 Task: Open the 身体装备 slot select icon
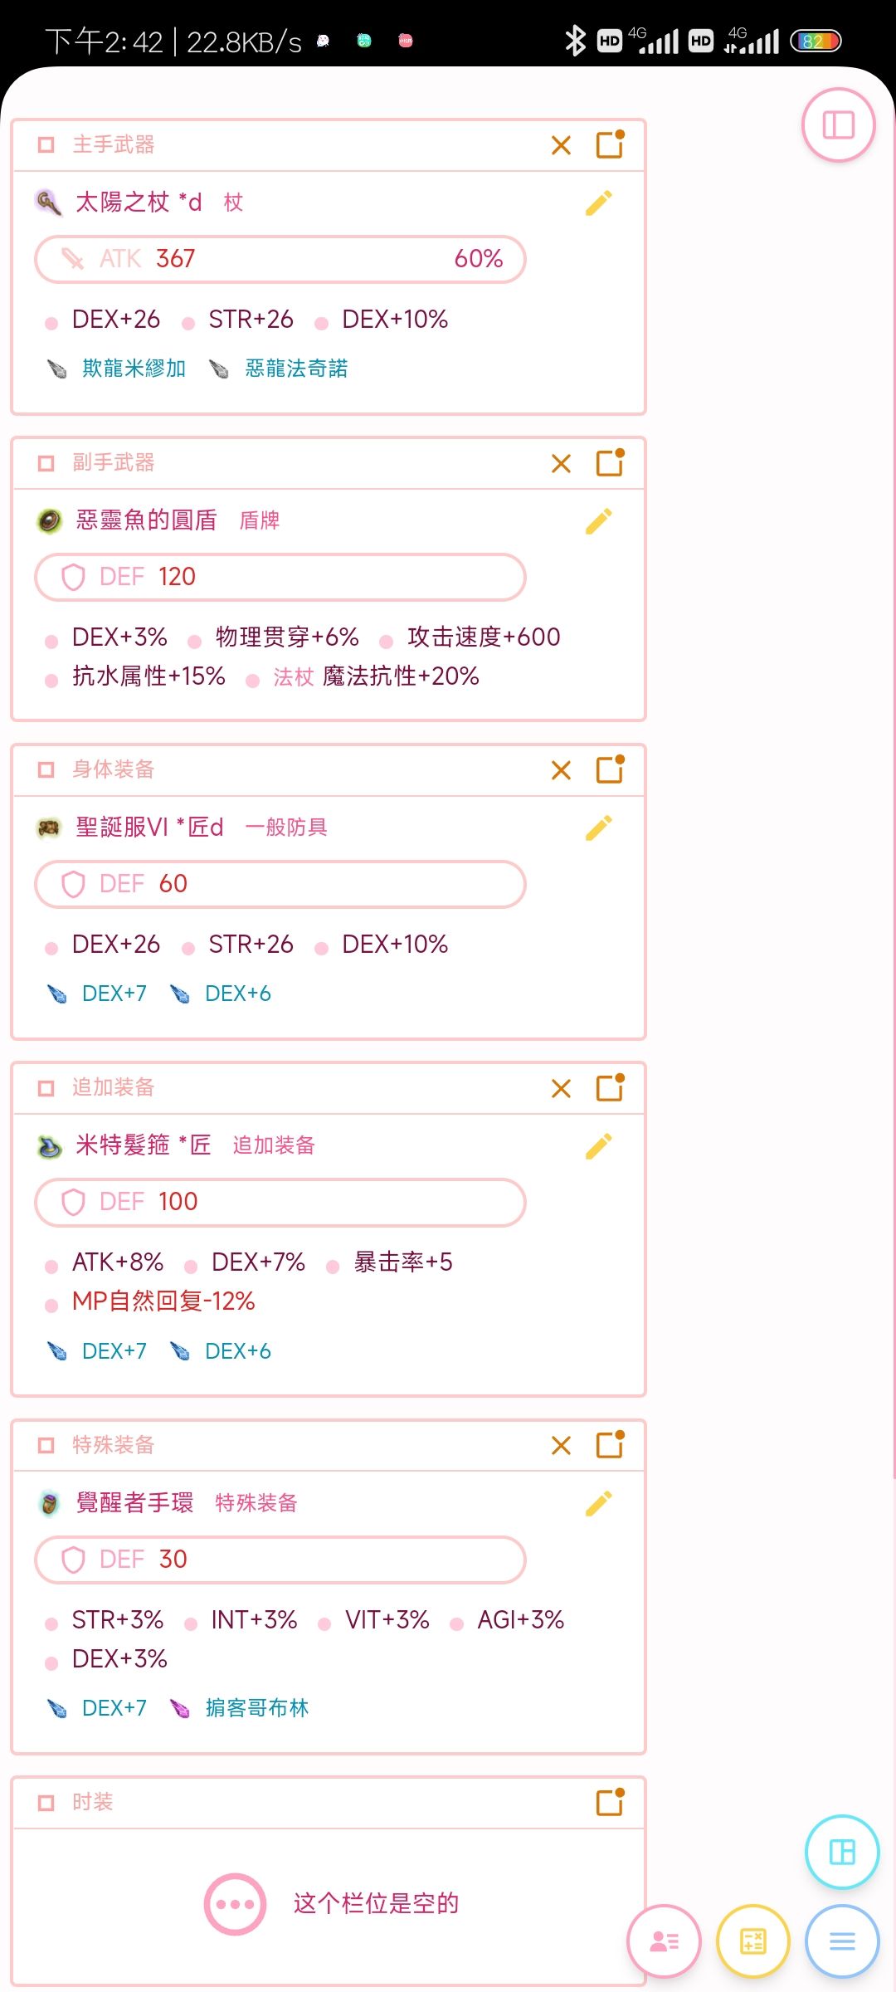coord(610,769)
